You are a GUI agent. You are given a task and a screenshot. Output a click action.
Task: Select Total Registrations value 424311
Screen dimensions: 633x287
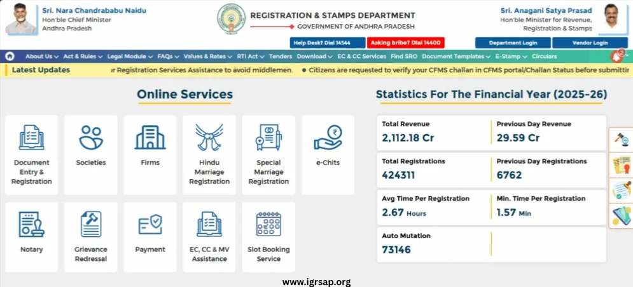point(398,175)
